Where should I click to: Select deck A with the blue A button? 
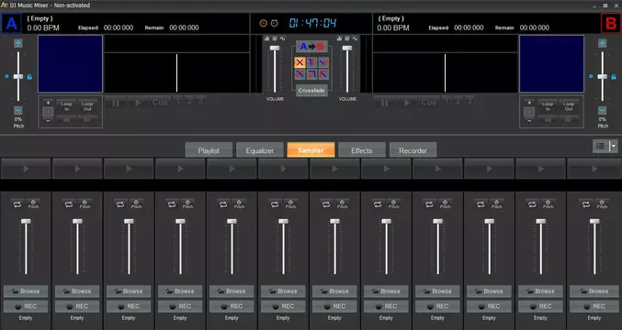[12, 23]
